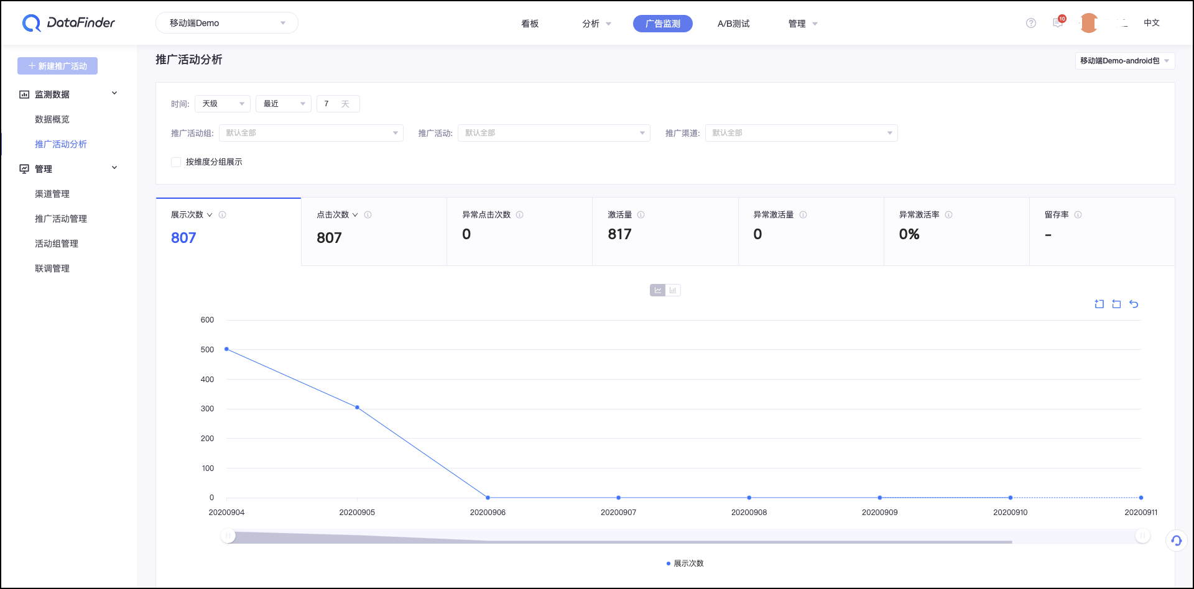Activate the chart area zoom tool
The height and width of the screenshot is (589, 1194).
[1099, 304]
